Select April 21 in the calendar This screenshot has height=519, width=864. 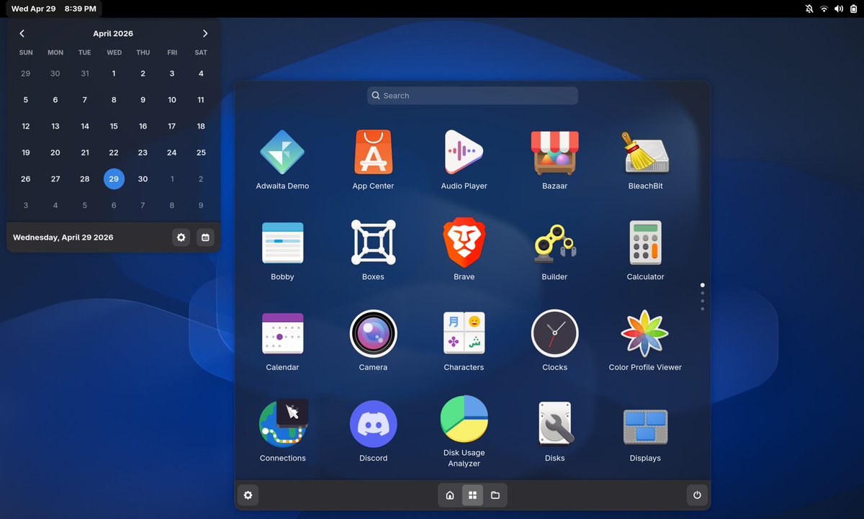(x=85, y=153)
